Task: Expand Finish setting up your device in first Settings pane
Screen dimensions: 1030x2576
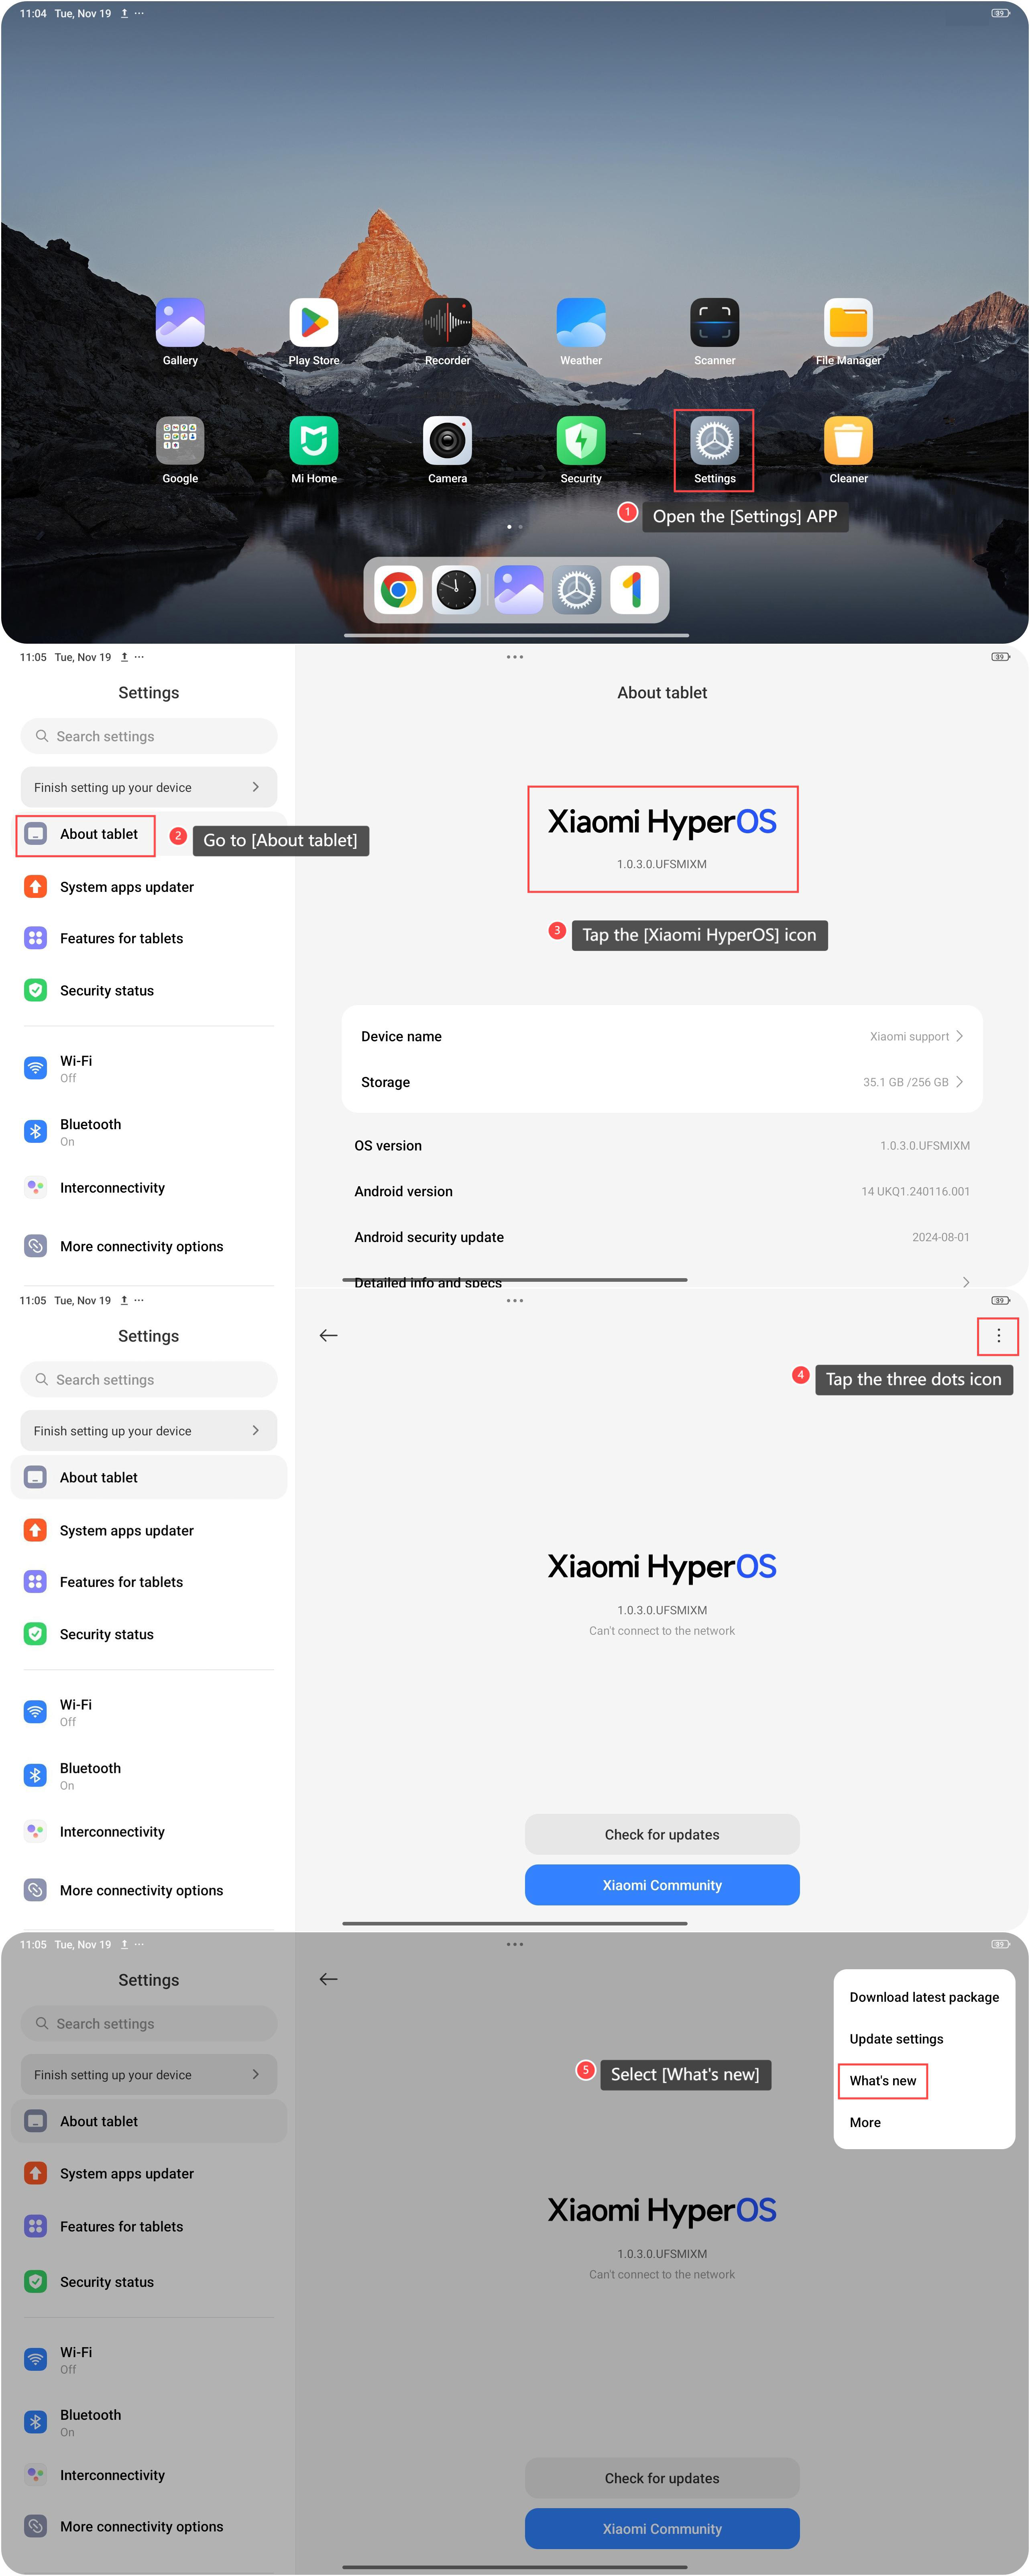Action: pyautogui.click(x=148, y=787)
